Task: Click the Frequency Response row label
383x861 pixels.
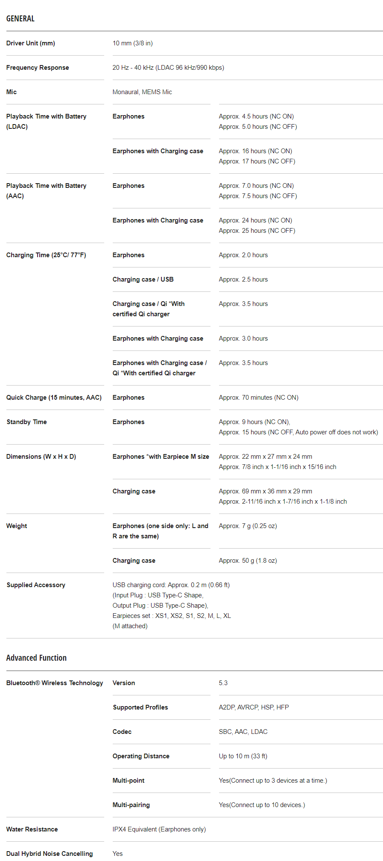Action: pos(38,68)
